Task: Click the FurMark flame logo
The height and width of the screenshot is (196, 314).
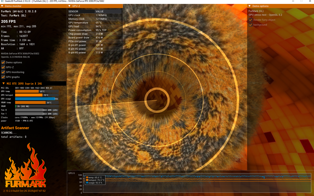Action: pyautogui.click(x=25, y=165)
